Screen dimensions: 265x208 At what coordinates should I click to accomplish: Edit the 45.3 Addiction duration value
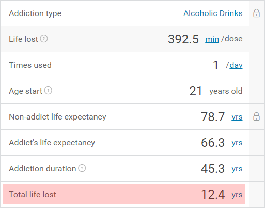213,169
